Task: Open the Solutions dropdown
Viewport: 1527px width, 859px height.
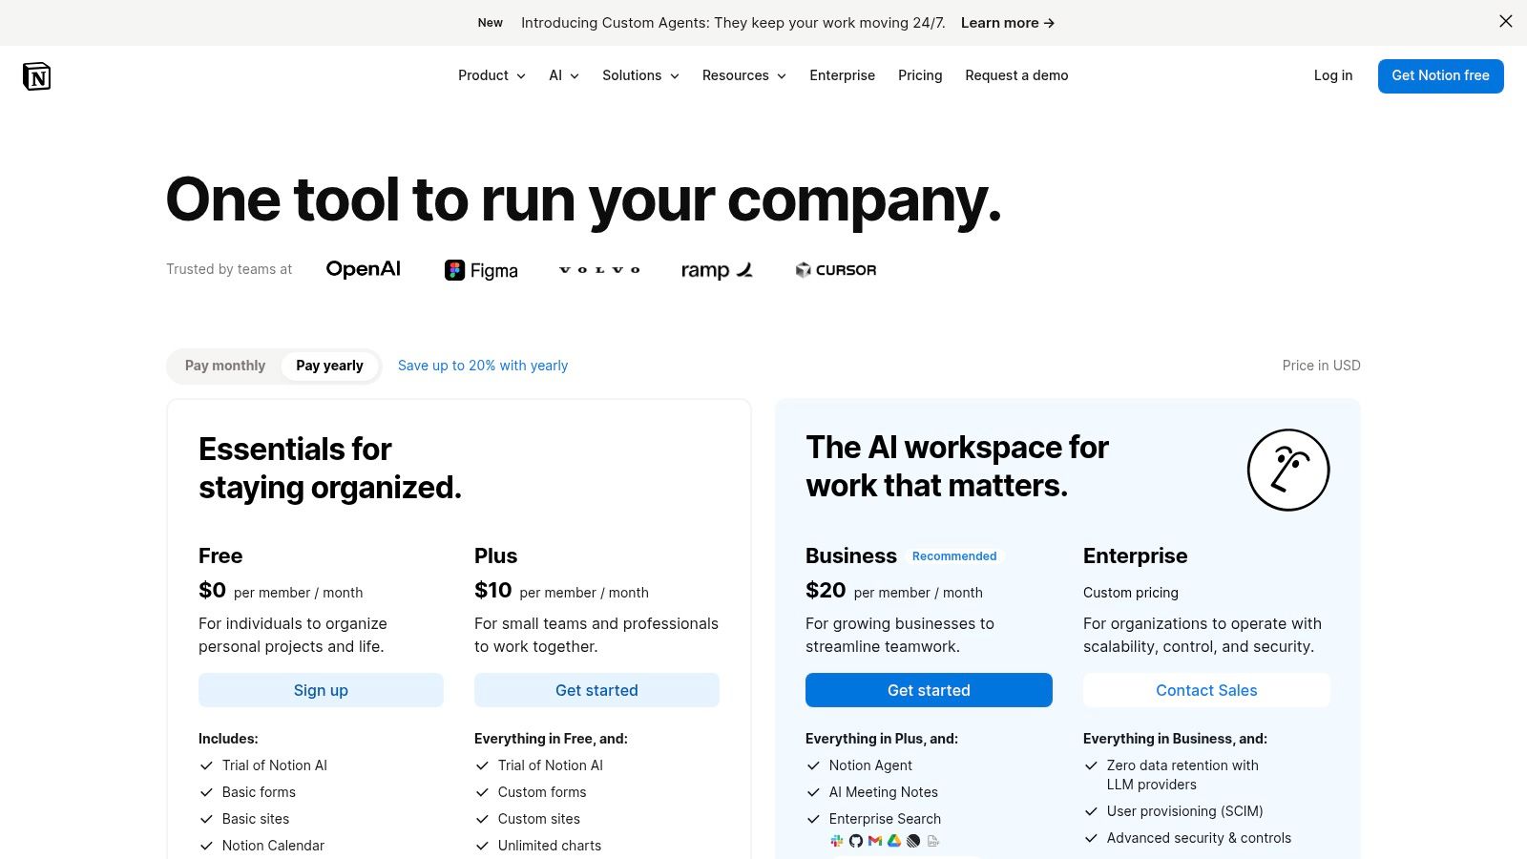Action: [x=640, y=75]
